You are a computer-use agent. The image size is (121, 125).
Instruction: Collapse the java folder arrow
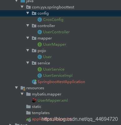pyautogui.click(x=17, y=1)
